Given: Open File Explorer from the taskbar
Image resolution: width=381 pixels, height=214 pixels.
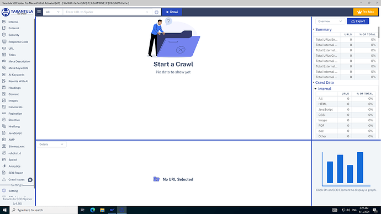Looking at the screenshot, I should pyautogui.click(x=102, y=210).
